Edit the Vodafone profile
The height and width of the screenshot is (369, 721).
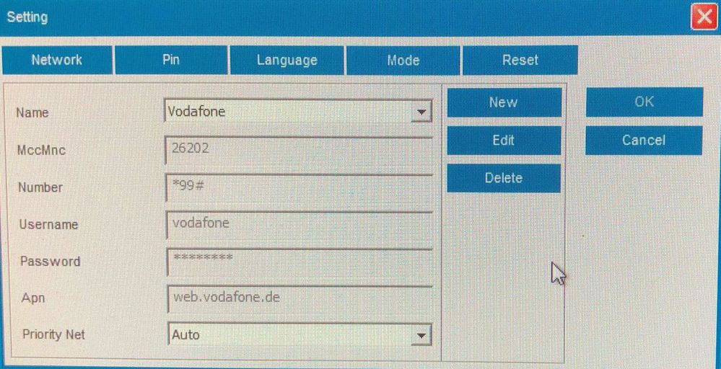coord(504,141)
